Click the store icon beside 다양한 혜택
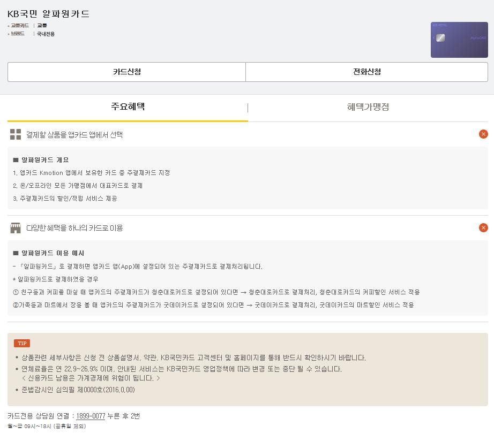This screenshot has width=494, height=434. point(16,228)
